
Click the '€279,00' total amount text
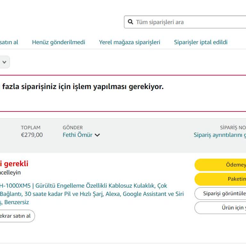point(32,135)
